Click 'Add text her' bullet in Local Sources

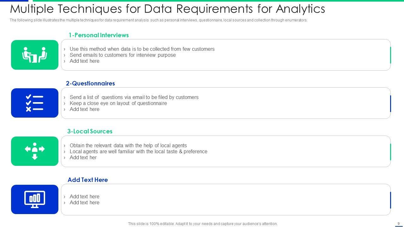[83, 157]
